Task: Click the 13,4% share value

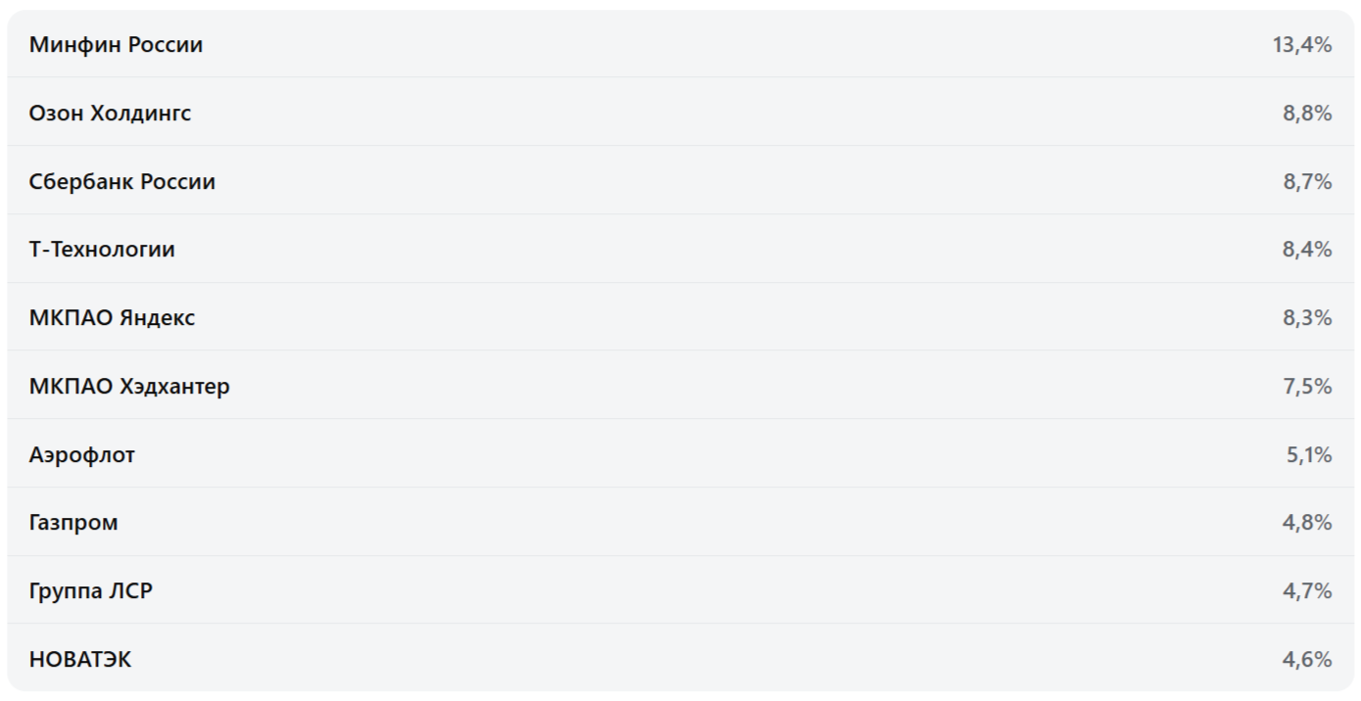Action: pyautogui.click(x=1302, y=45)
